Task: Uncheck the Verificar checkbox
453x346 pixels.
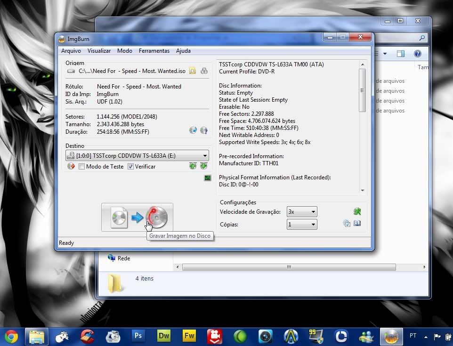Action: 131,167
